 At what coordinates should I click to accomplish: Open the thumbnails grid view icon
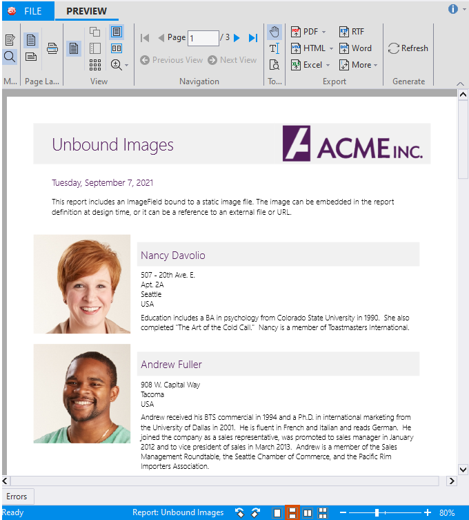point(95,65)
